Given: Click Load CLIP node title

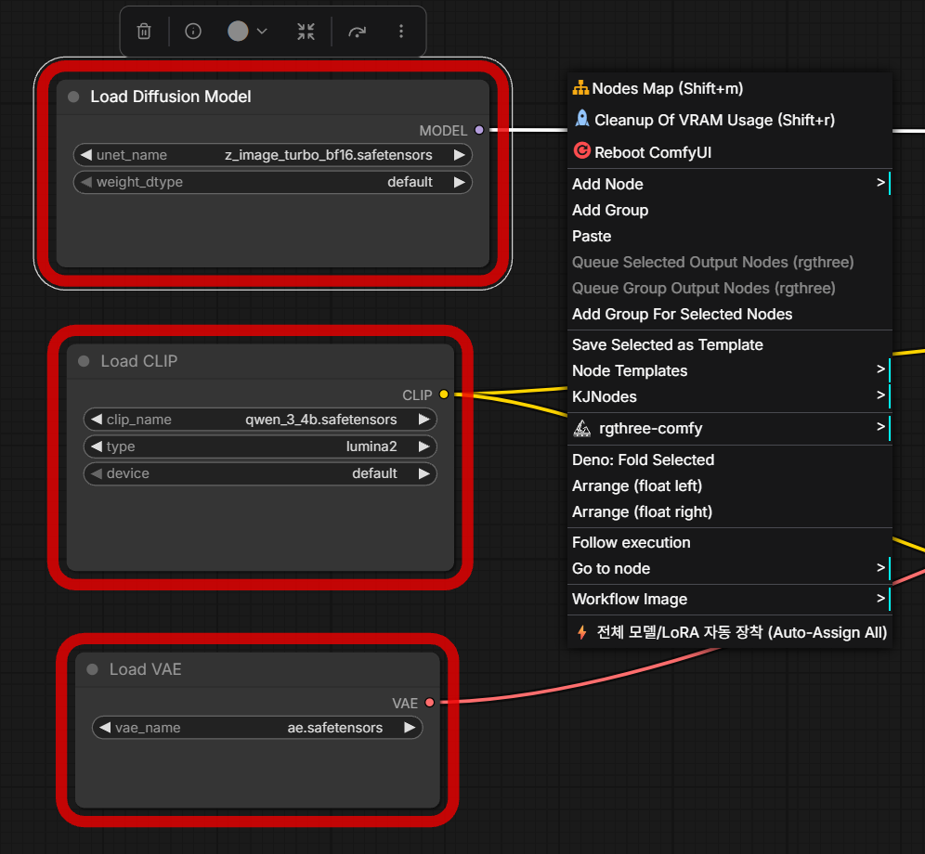Looking at the screenshot, I should coord(138,361).
